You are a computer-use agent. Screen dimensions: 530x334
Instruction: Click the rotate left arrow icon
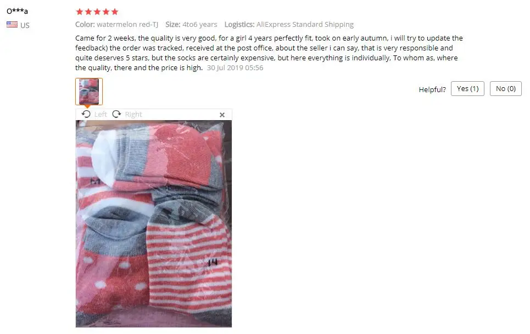(86, 114)
